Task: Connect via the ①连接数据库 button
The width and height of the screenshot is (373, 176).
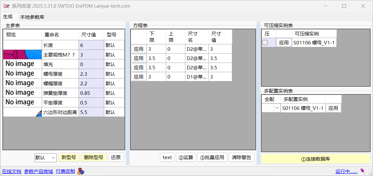Action: 316,159
